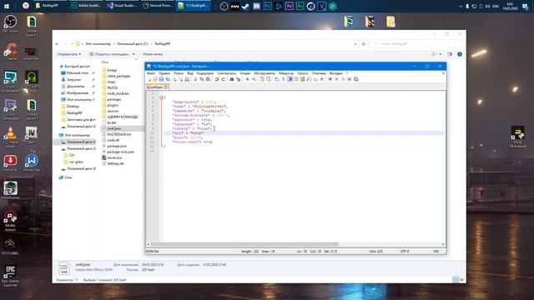Close the conf.json tab with its X
Viewport: 534px width, 300px height.
166,87
